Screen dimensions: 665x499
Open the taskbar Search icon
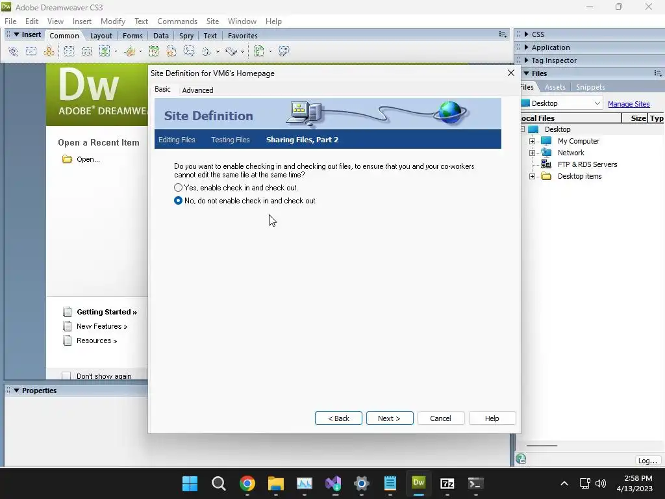point(218,483)
